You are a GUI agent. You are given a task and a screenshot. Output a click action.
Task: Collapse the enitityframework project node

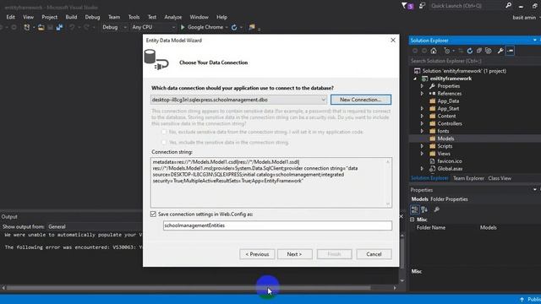pyautogui.click(x=415, y=79)
